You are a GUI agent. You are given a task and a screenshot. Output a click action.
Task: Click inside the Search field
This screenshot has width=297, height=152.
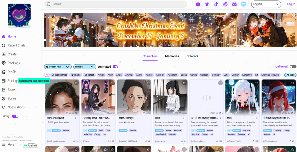tap(116, 4)
